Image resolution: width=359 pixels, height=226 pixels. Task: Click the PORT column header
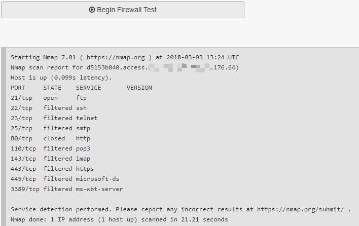(18, 88)
